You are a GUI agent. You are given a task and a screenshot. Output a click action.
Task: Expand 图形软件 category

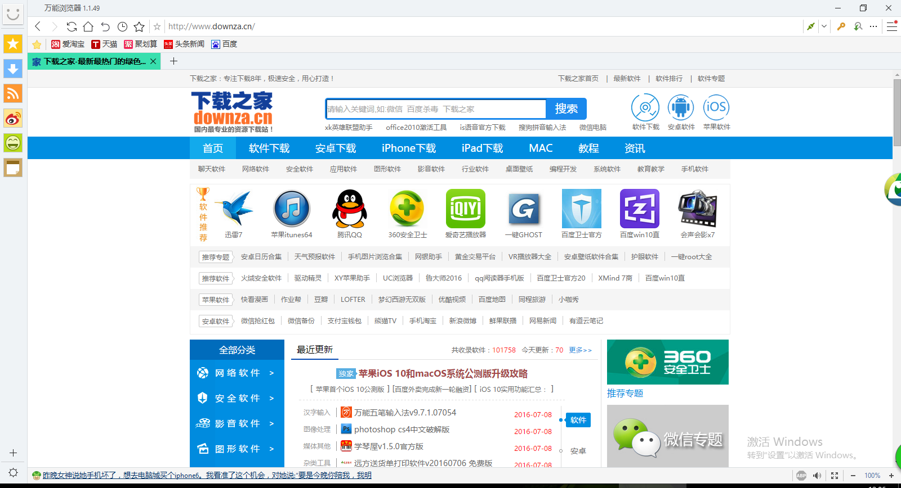point(237,449)
